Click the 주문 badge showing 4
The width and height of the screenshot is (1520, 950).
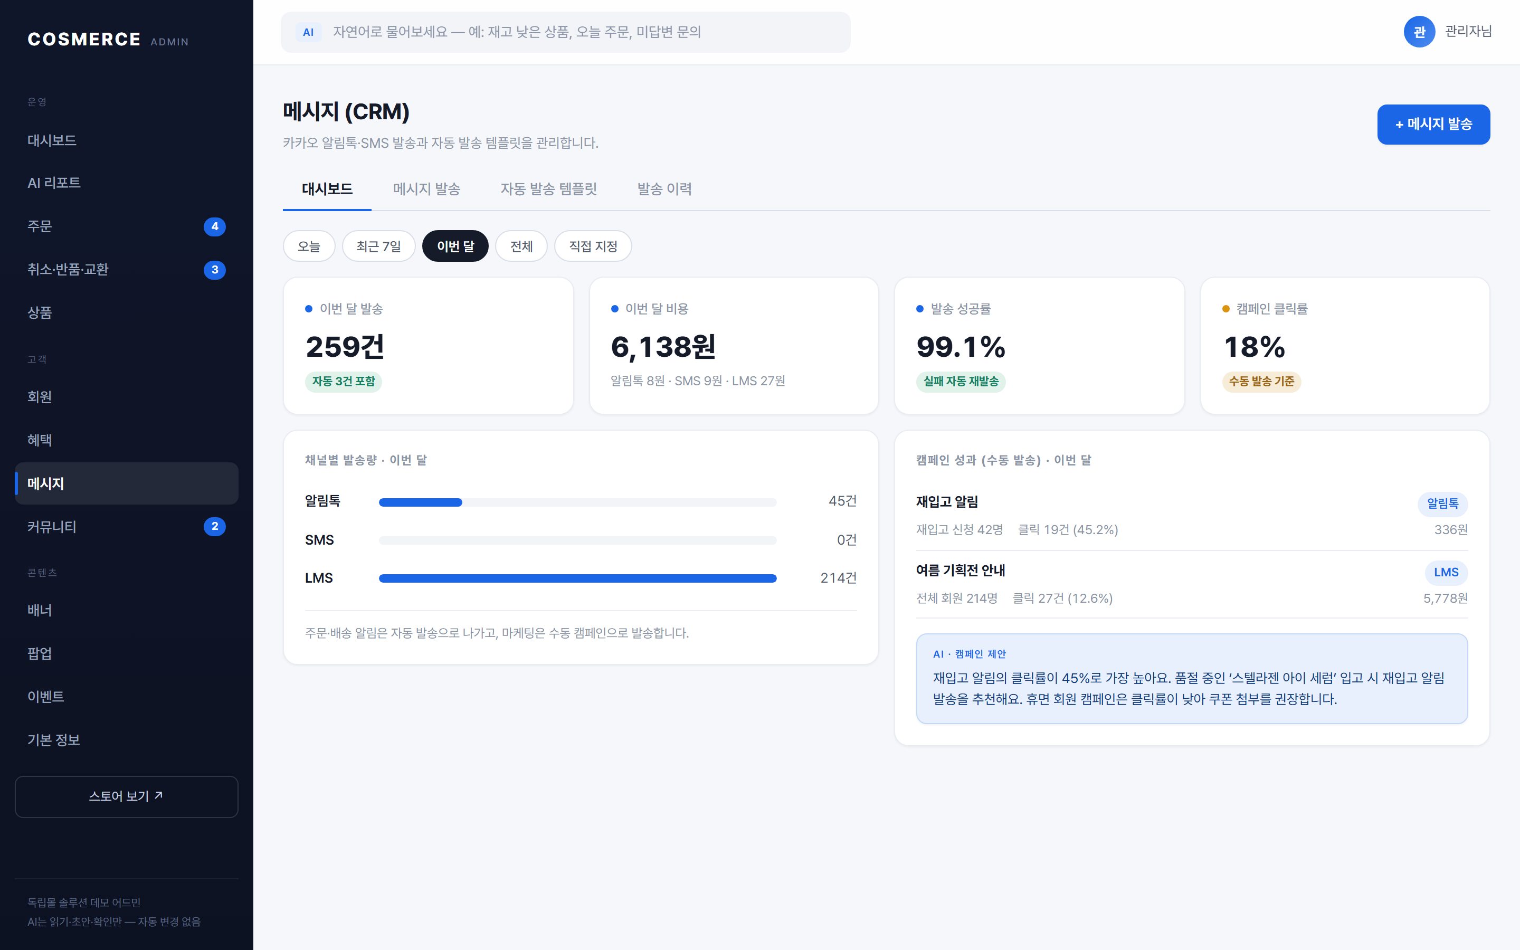(215, 226)
